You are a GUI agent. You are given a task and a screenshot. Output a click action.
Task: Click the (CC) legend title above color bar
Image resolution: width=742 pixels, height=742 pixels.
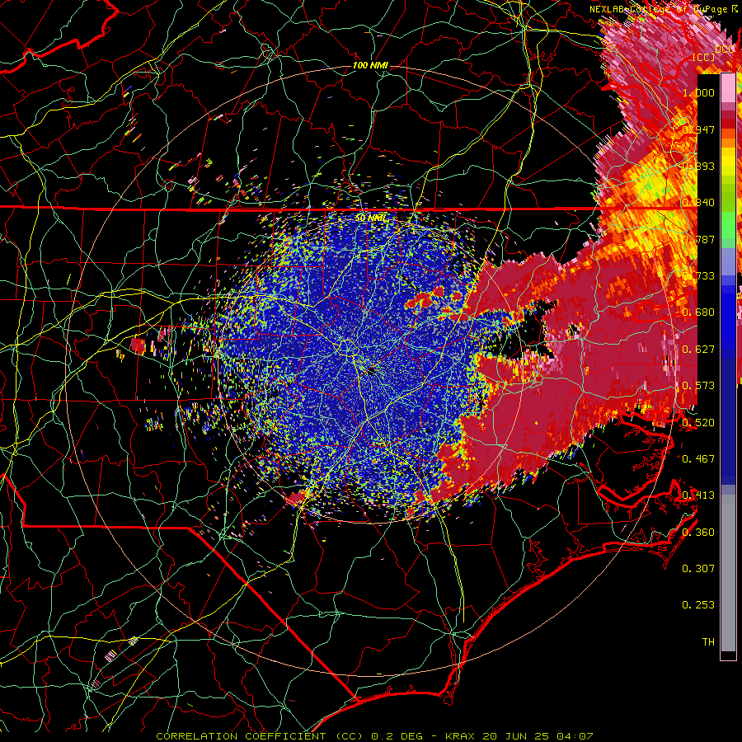tap(704, 57)
